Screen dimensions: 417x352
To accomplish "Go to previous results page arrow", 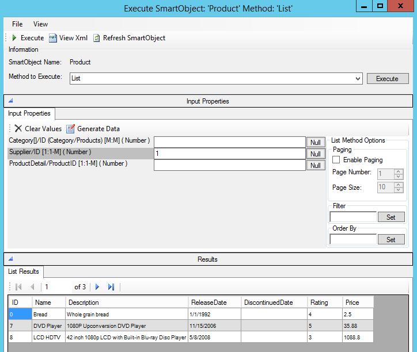I will [x=32, y=287].
